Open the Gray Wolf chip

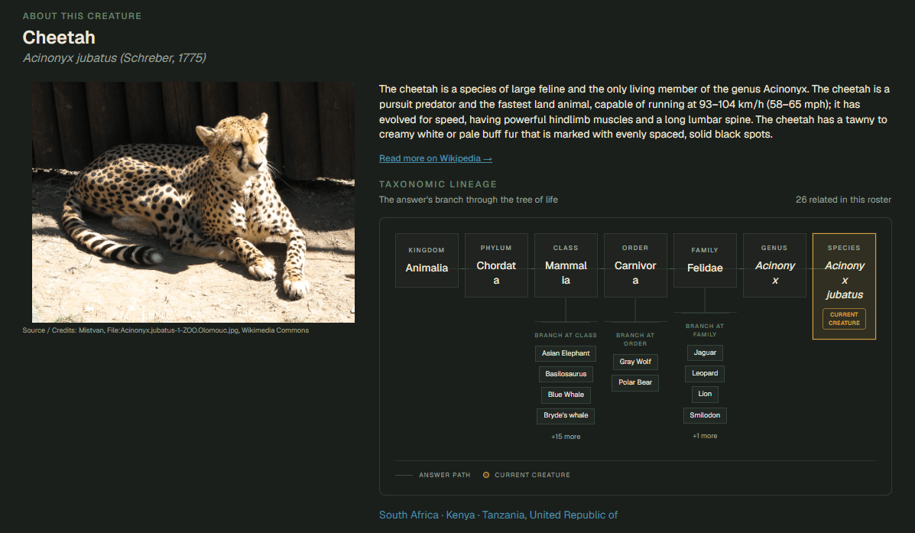[x=635, y=362]
